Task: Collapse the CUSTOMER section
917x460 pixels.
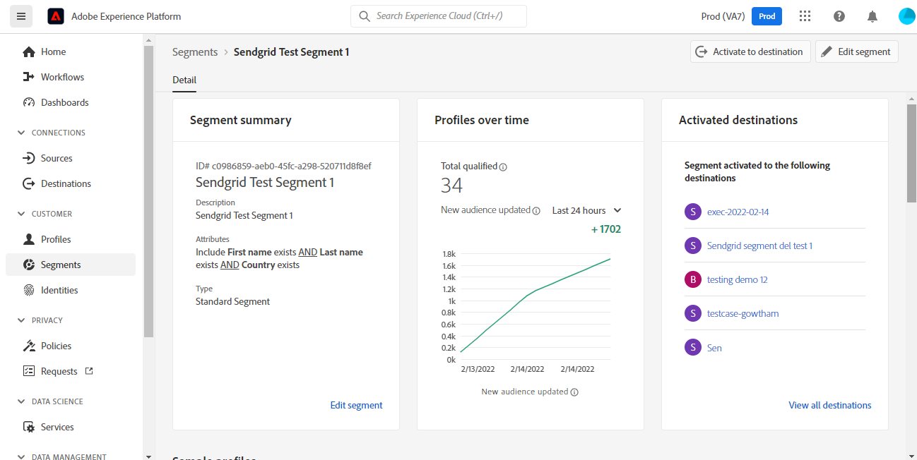Action: [20, 214]
